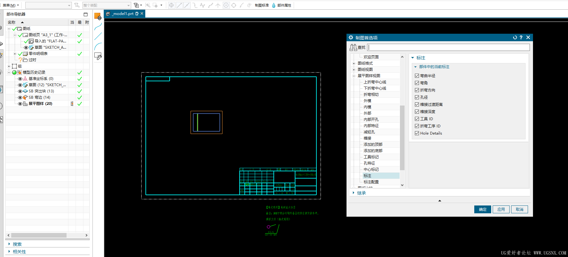This screenshot has width=568, height=257.
Task: Click the parts list table icon
Action: 25,54
